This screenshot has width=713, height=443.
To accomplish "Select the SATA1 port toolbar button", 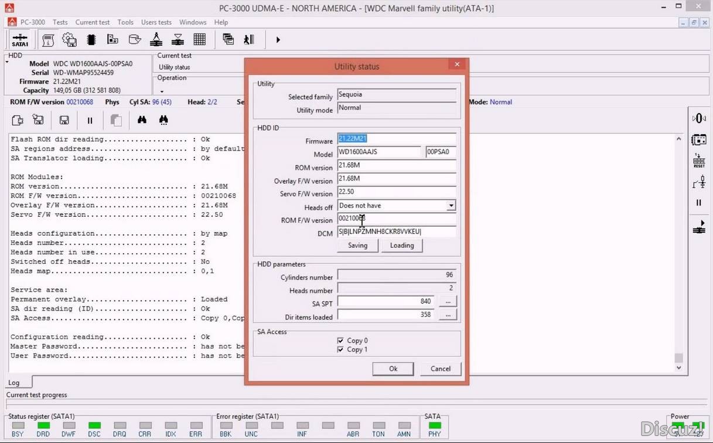I will point(20,40).
